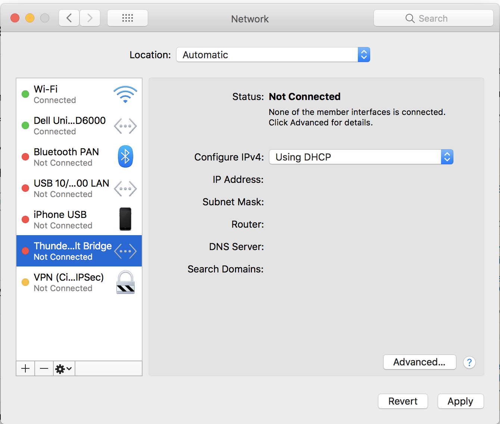Viewport: 500px width, 424px height.
Task: Click the Thunderbolt Bridge arrows icon
Action: click(x=125, y=251)
